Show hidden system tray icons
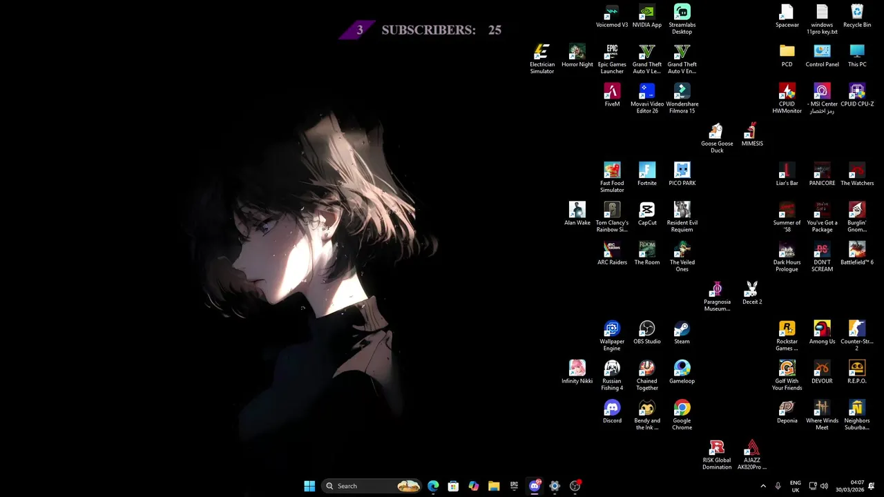 coord(763,486)
